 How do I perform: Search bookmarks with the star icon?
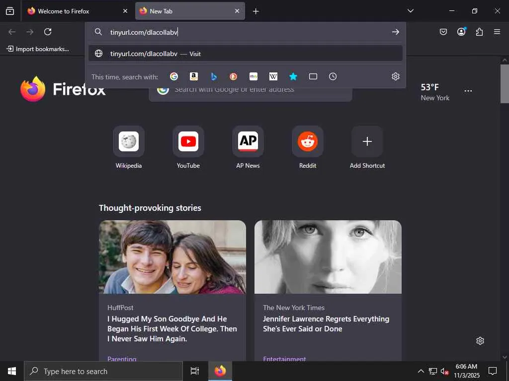(x=293, y=76)
